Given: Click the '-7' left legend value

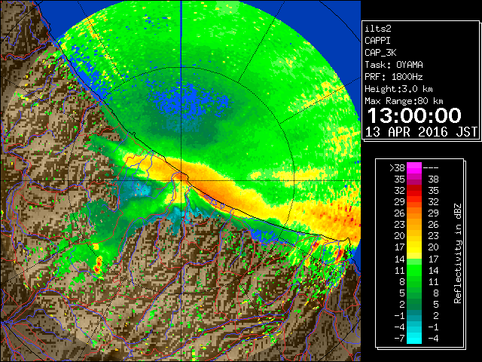Looking at the screenshot, I should (x=399, y=338).
